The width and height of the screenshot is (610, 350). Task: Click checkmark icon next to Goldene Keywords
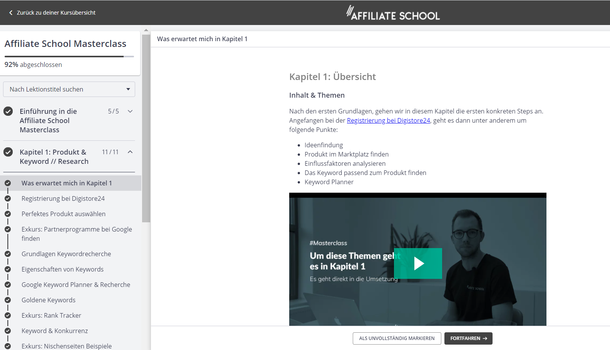[8, 300]
